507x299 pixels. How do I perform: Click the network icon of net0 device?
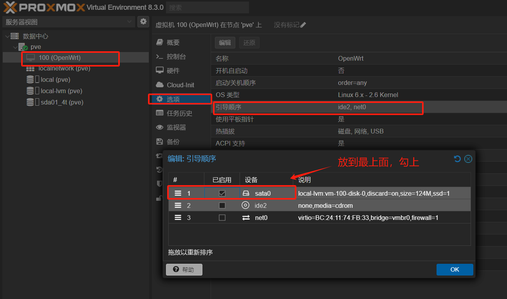coord(246,218)
